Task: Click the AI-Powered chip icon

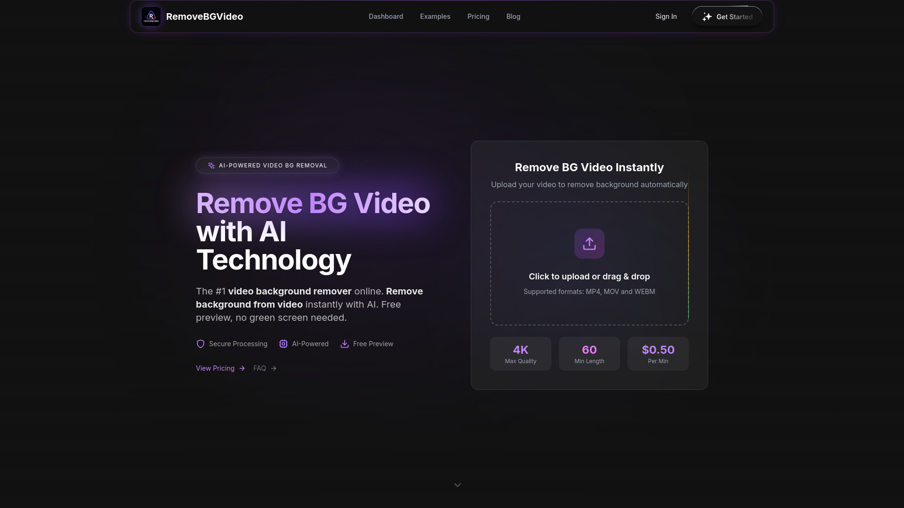Action: pos(283,344)
